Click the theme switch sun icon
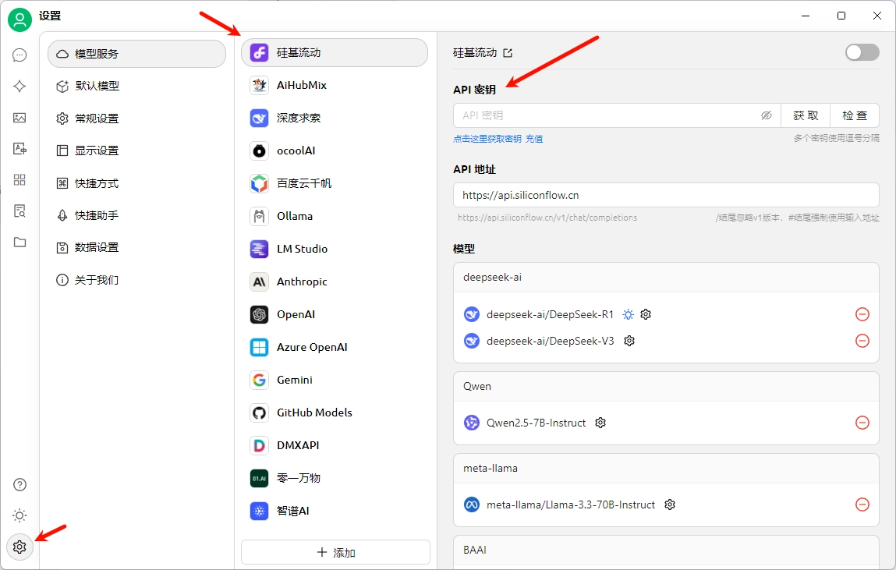 pyautogui.click(x=19, y=515)
